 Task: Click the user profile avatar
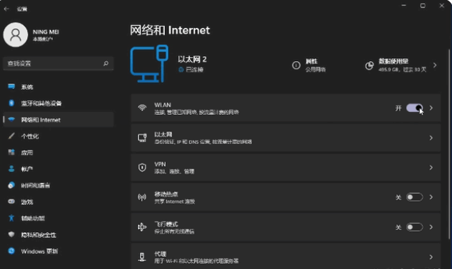point(15,35)
